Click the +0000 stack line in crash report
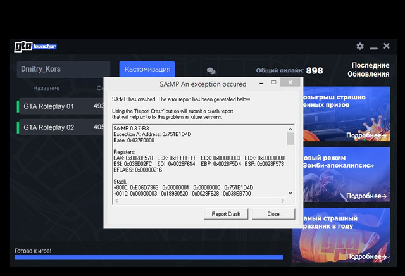The image size is (405, 276). (184, 187)
